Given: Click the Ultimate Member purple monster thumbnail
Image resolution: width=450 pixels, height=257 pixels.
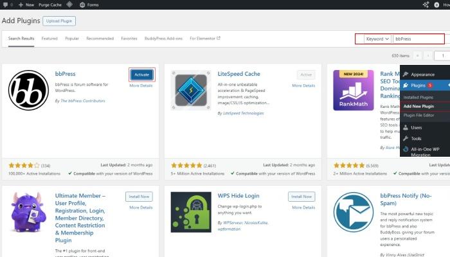Looking at the screenshot, I should [28, 212].
